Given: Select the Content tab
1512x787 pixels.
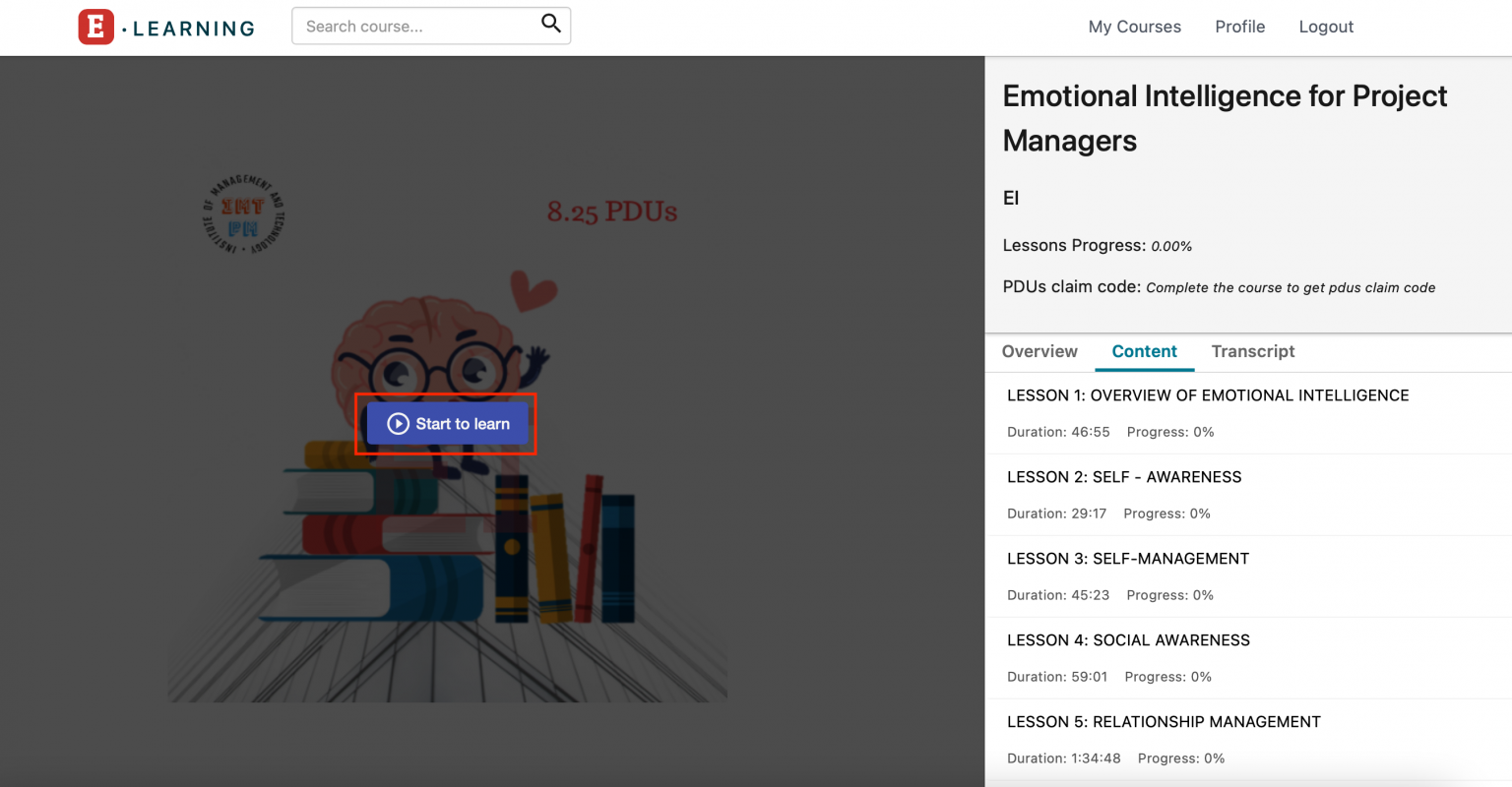Looking at the screenshot, I should click(x=1144, y=351).
